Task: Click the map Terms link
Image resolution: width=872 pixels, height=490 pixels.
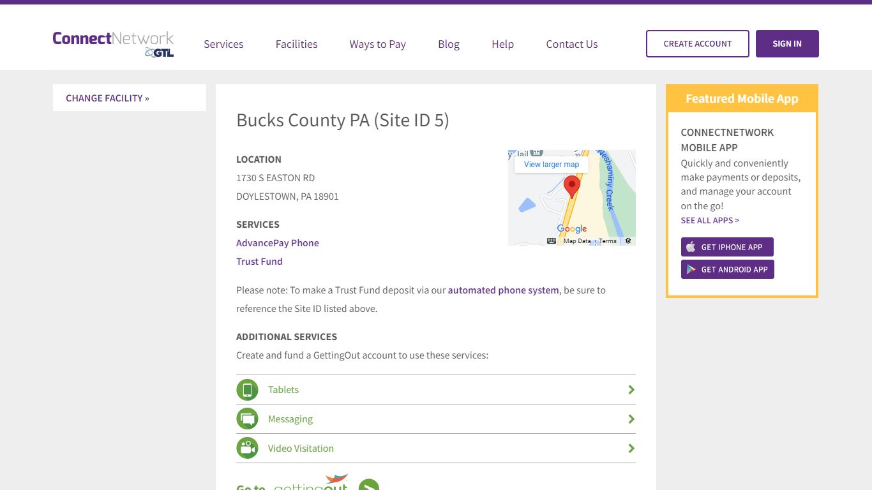Action: point(608,241)
